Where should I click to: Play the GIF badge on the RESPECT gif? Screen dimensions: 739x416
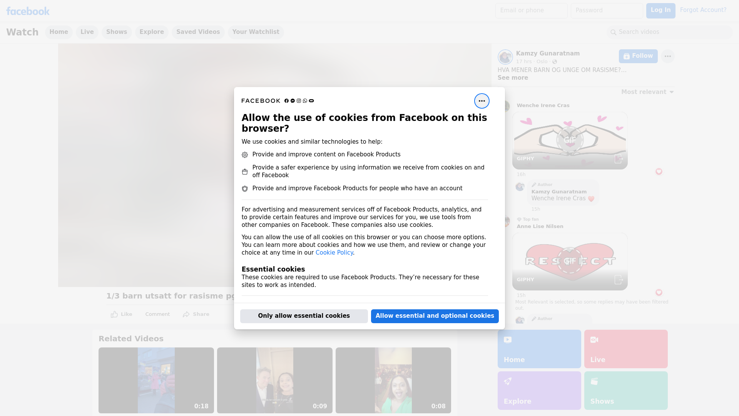pyautogui.click(x=570, y=261)
